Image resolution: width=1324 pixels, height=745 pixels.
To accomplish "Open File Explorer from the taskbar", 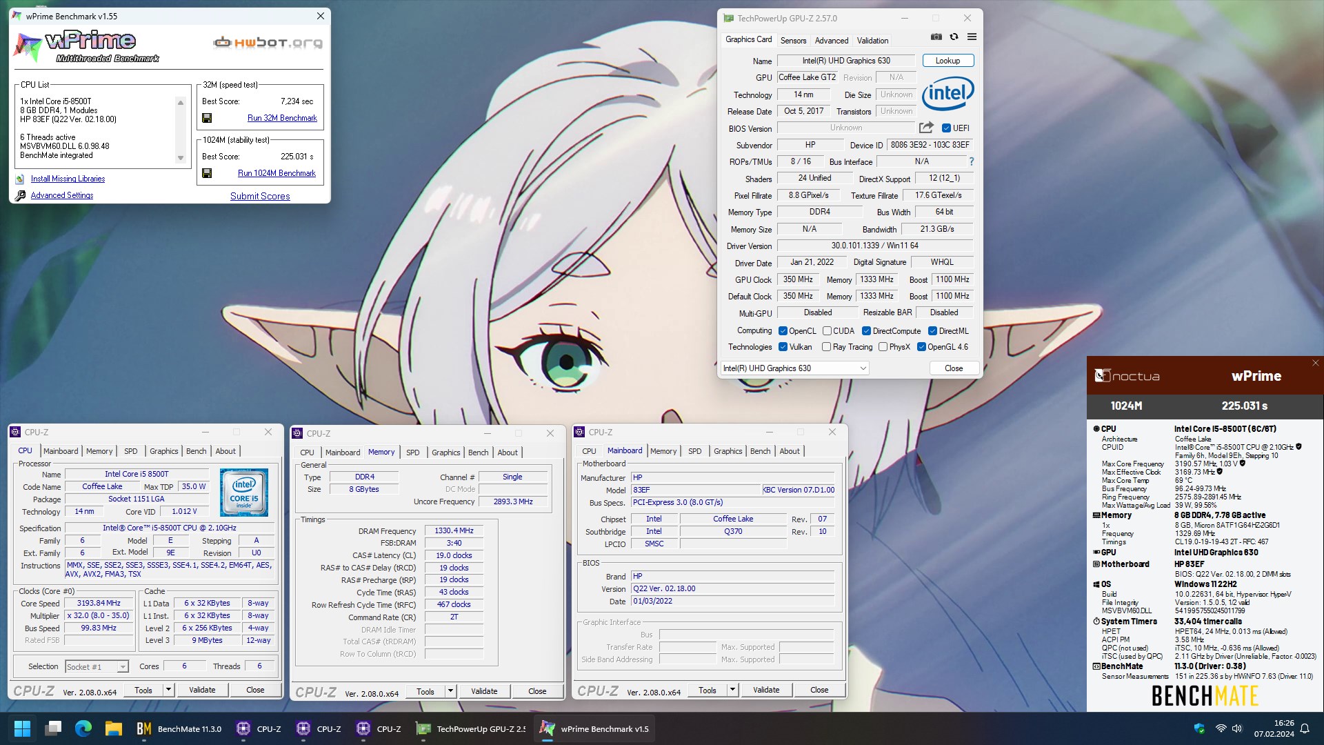I will point(113,728).
